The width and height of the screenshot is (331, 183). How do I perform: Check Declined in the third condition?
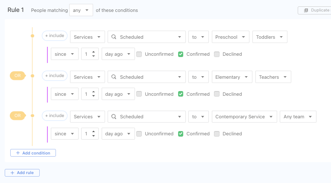pos(217,134)
